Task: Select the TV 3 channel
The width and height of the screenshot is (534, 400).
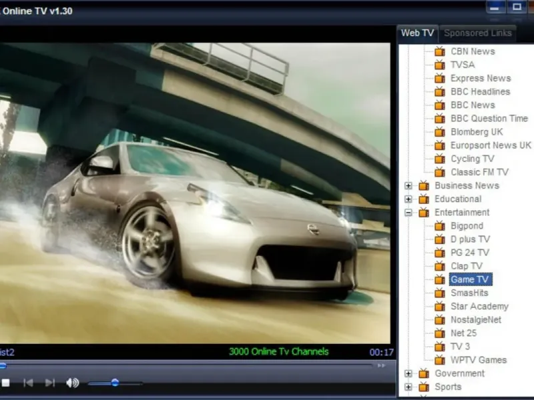Action: tap(460, 347)
